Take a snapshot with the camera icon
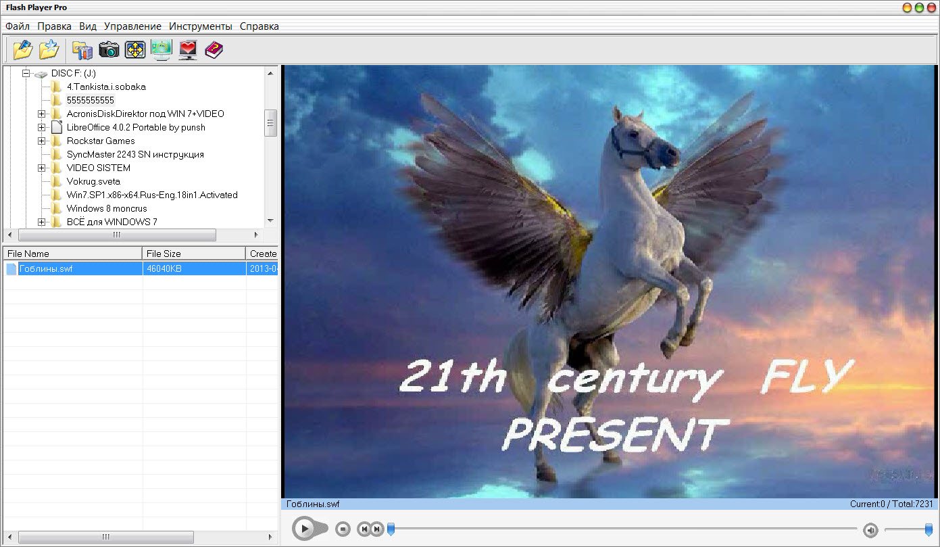Image resolution: width=940 pixels, height=547 pixels. pos(109,49)
